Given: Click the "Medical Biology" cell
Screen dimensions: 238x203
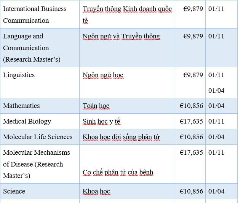Looking at the screenshot, I should tap(27, 121).
